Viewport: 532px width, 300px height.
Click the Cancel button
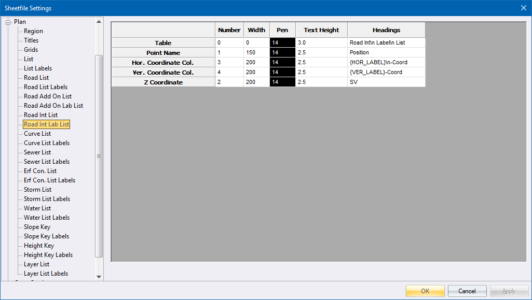click(x=467, y=291)
